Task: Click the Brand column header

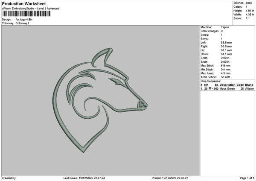Action: (249, 85)
